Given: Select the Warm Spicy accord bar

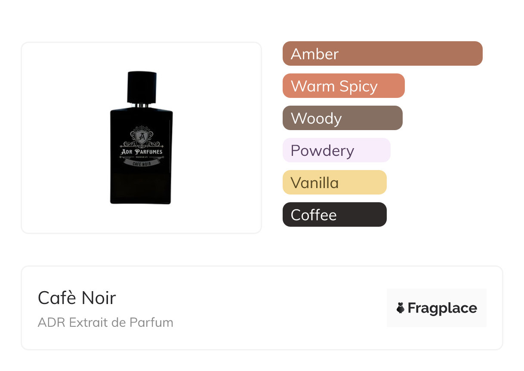Looking at the screenshot, I should [x=343, y=86].
